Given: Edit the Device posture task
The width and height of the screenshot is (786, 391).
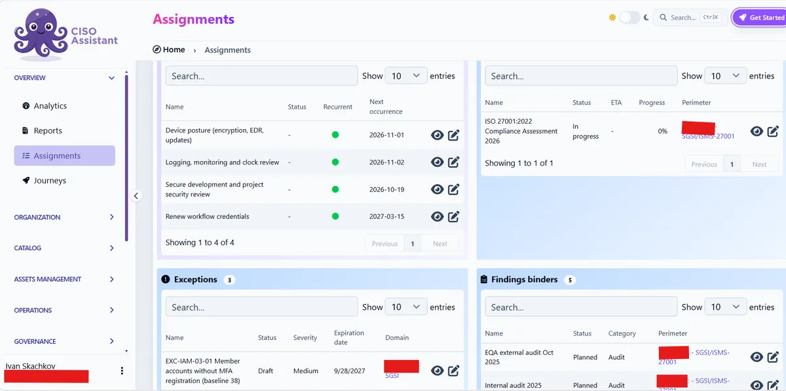Looking at the screenshot, I should tap(453, 136).
